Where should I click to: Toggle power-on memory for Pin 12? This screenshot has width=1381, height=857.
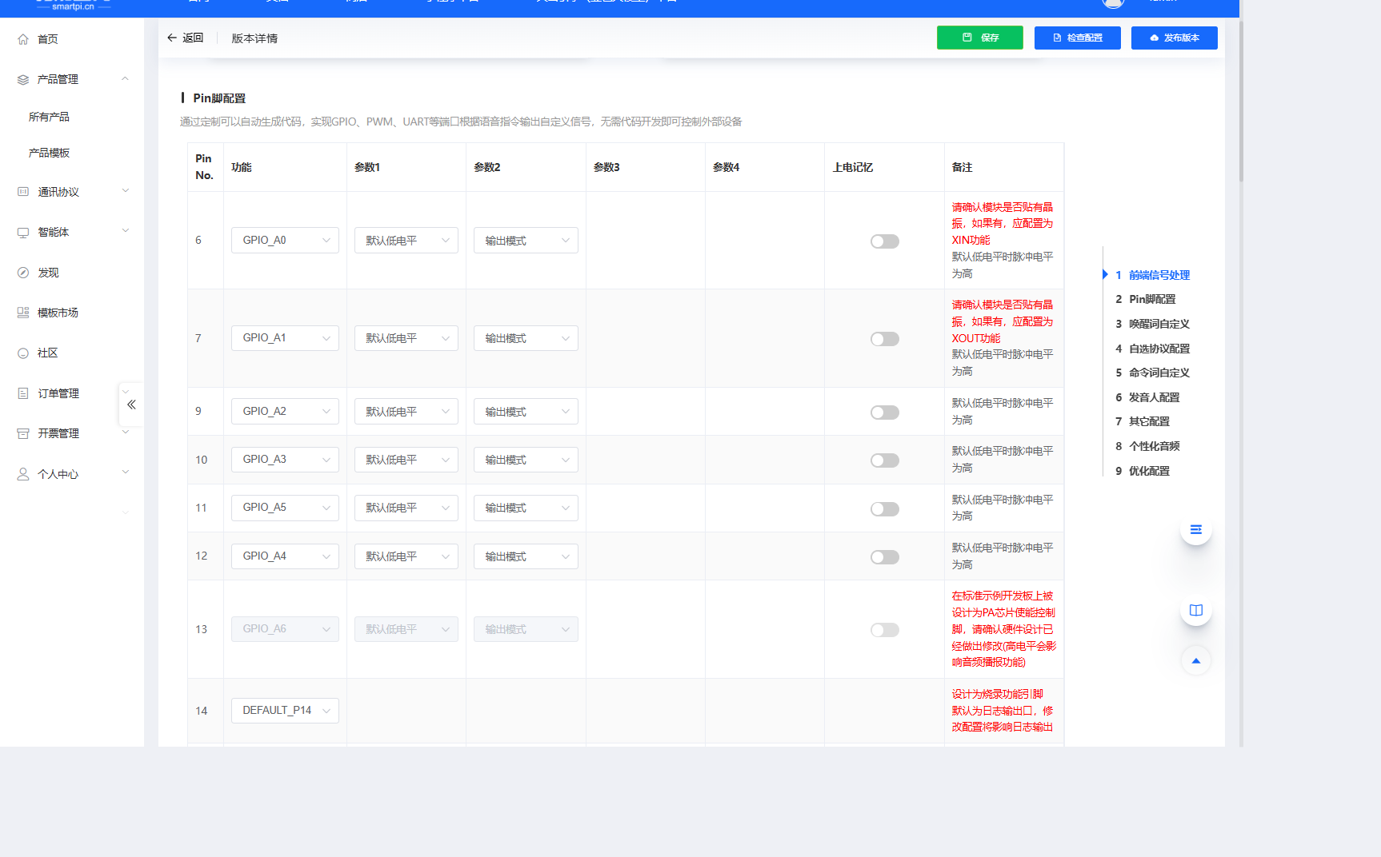[x=884, y=557]
